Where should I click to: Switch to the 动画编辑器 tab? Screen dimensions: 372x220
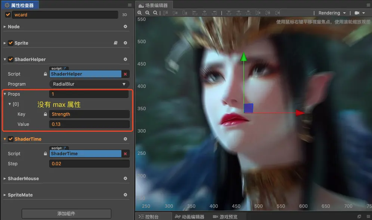190,217
